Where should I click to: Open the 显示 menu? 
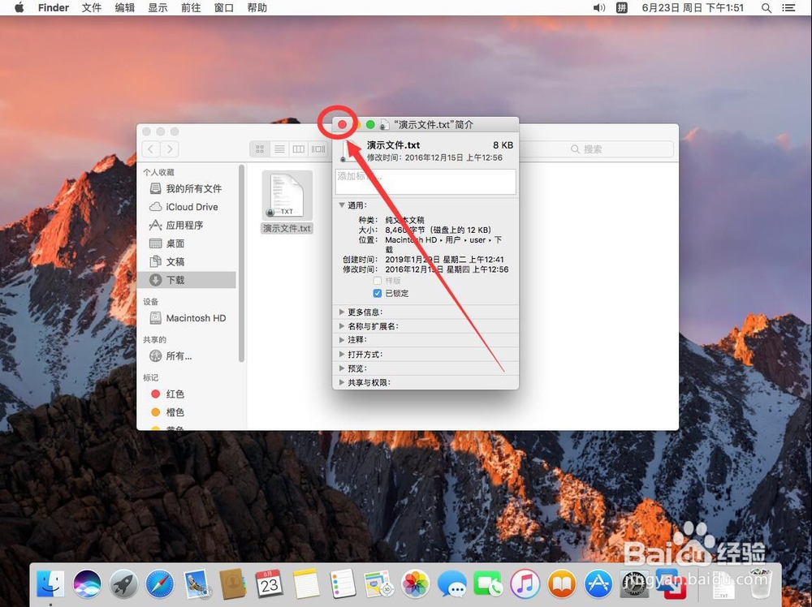(158, 8)
